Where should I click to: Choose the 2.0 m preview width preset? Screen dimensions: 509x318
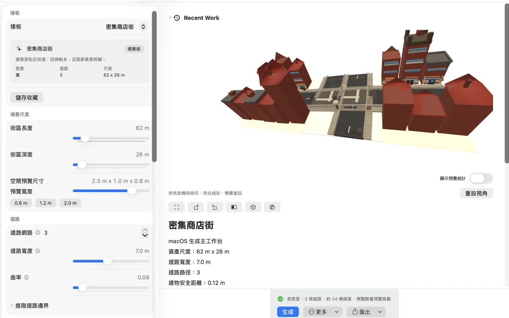70,203
